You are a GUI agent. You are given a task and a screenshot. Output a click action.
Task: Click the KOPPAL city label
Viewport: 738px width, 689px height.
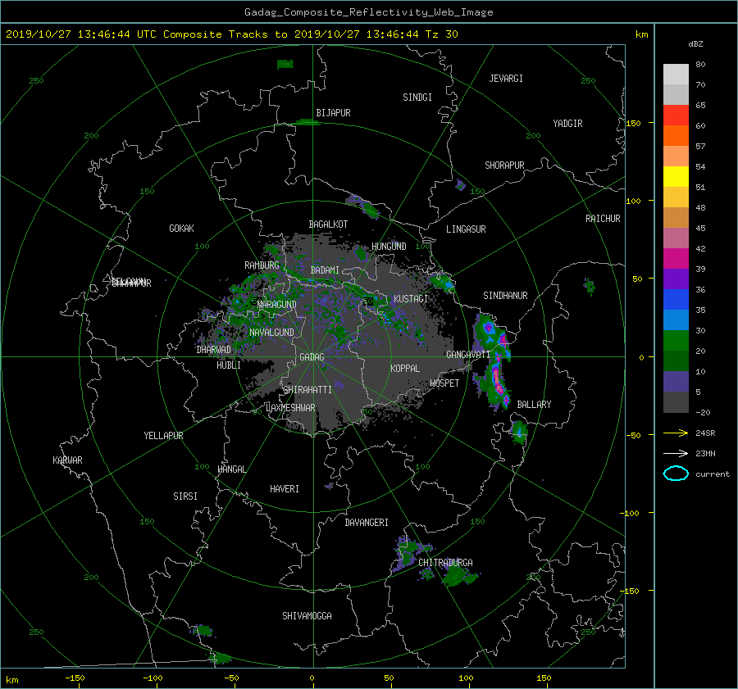[405, 369]
